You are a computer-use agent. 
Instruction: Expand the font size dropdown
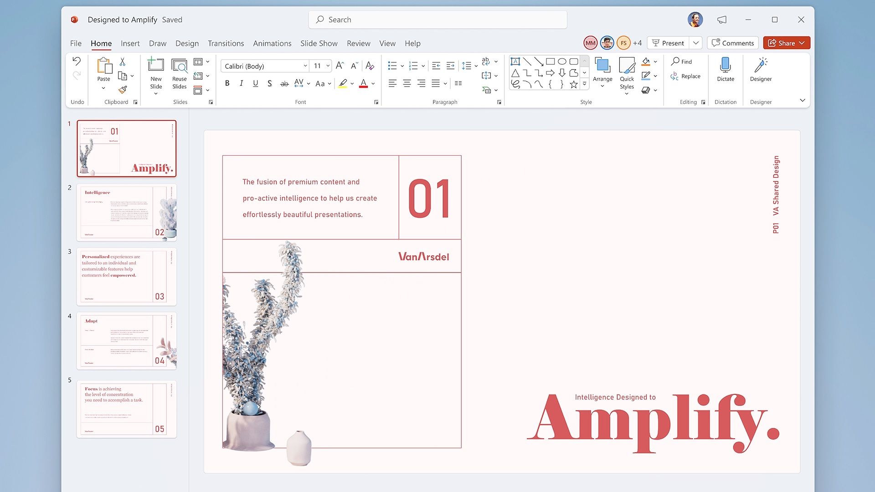click(328, 66)
